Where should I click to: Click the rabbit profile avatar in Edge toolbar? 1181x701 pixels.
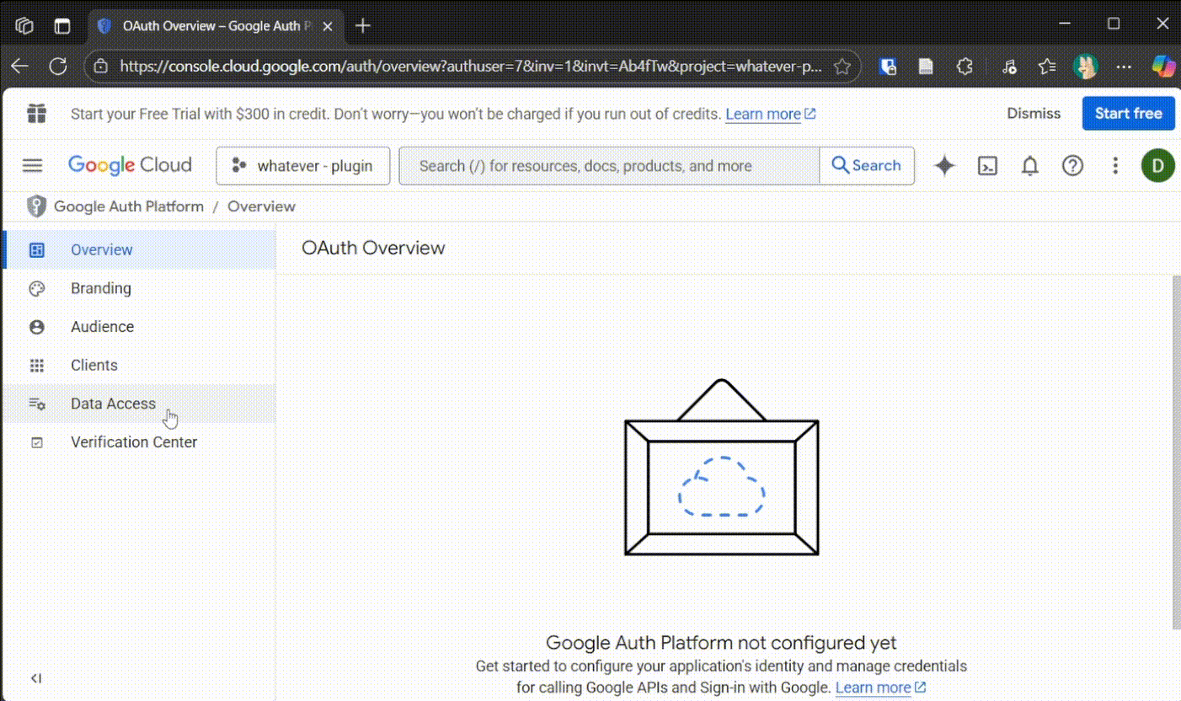point(1085,67)
